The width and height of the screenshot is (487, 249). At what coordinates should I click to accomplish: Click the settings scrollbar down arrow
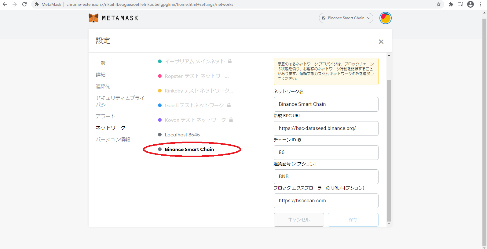tap(389, 224)
